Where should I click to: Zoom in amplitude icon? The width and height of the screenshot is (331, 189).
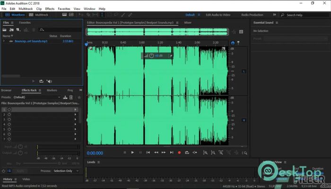205,153
